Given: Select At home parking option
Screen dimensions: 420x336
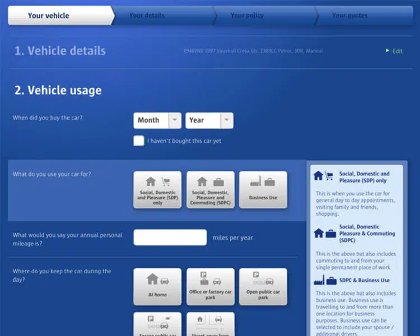Looking at the screenshot, I should pyautogui.click(x=157, y=286).
